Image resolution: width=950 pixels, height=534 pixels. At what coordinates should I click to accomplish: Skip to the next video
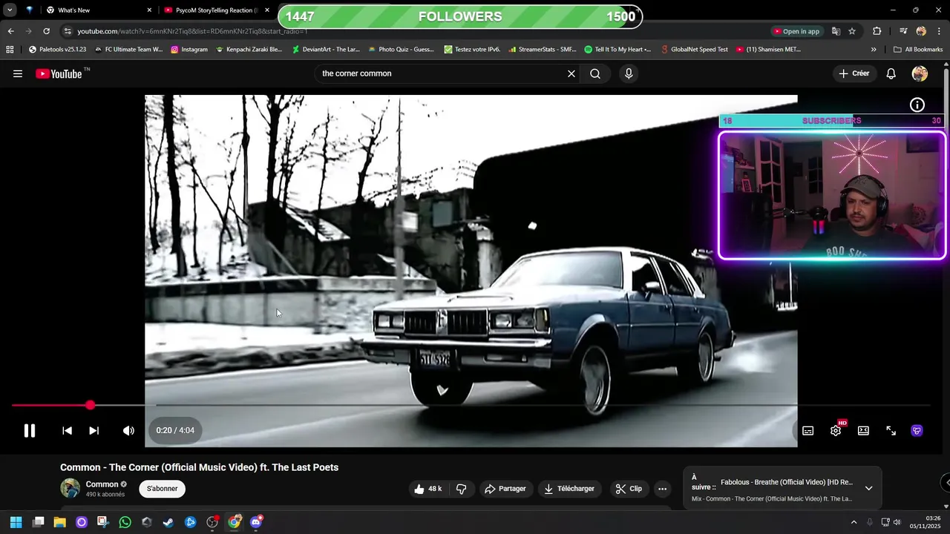[x=94, y=430]
